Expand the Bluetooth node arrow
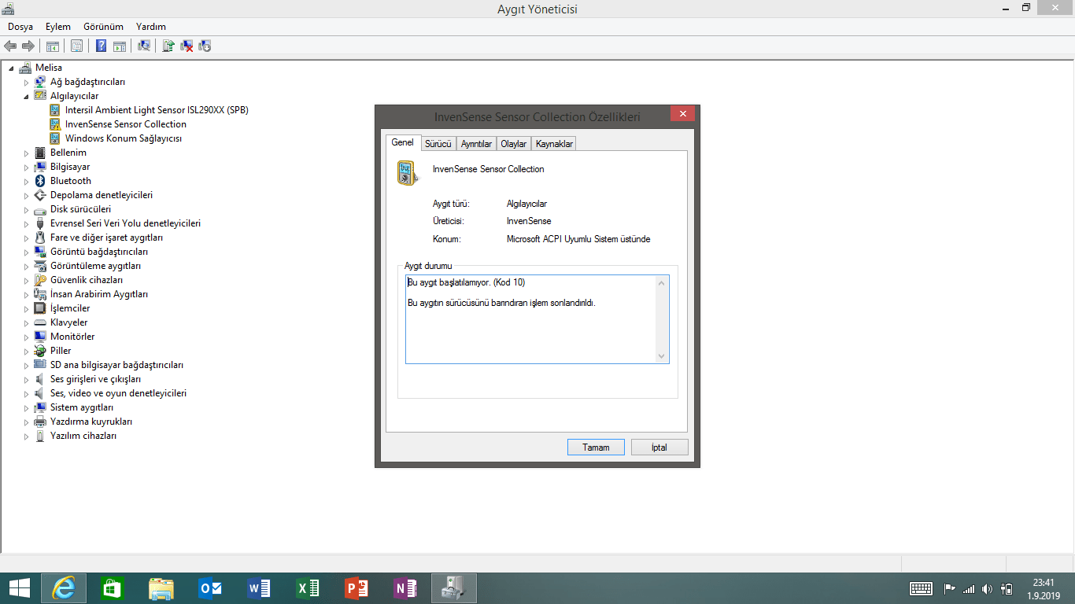 26,181
